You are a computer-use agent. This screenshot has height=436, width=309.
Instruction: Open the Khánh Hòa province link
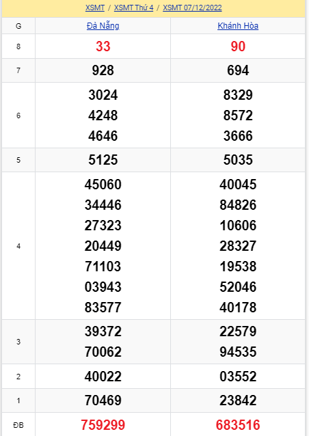(x=238, y=26)
